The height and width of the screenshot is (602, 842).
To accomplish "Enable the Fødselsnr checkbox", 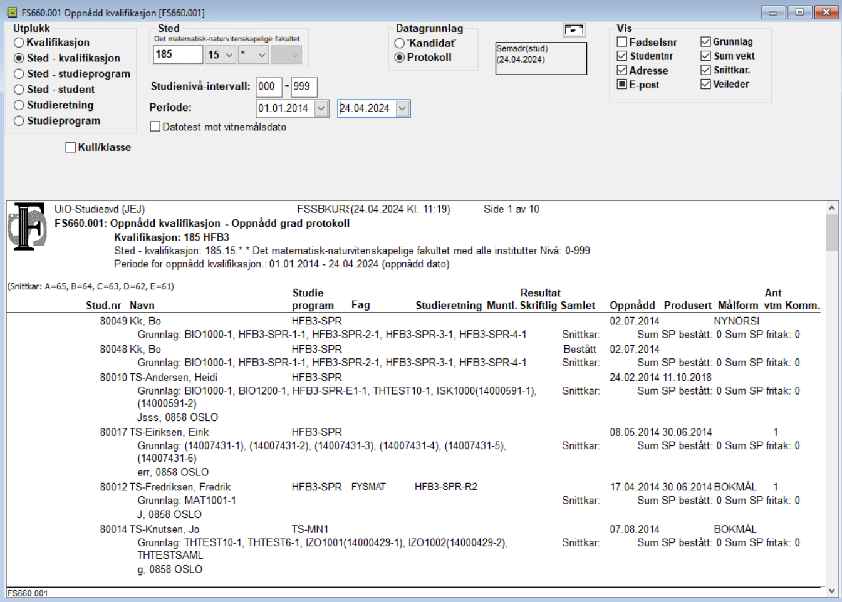I will 622,42.
